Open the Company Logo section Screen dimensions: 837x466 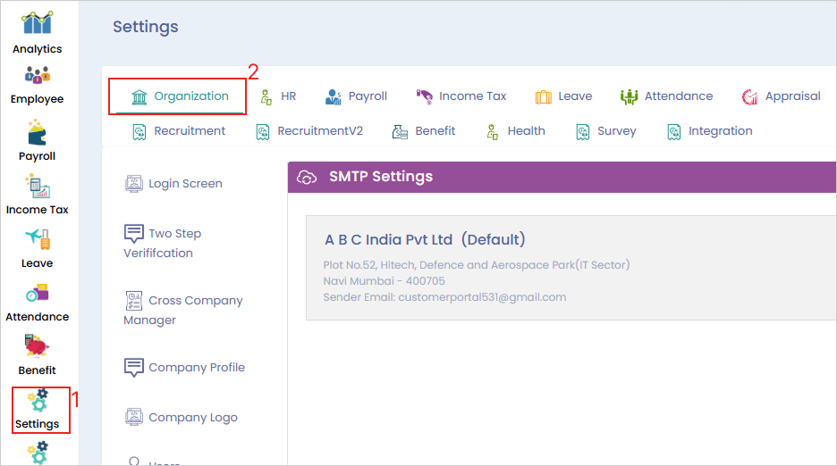[182, 418]
